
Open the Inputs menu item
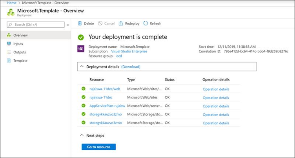coord(18,44)
